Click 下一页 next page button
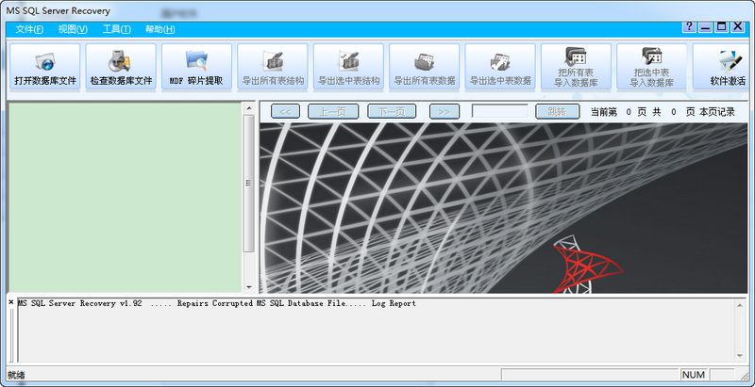Viewport: 755px width, 387px height. click(x=392, y=112)
